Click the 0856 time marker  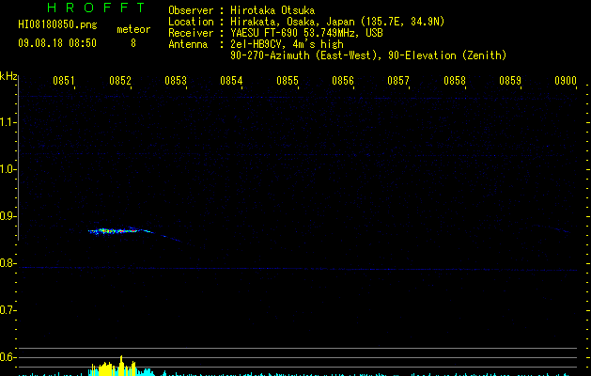[x=343, y=81]
